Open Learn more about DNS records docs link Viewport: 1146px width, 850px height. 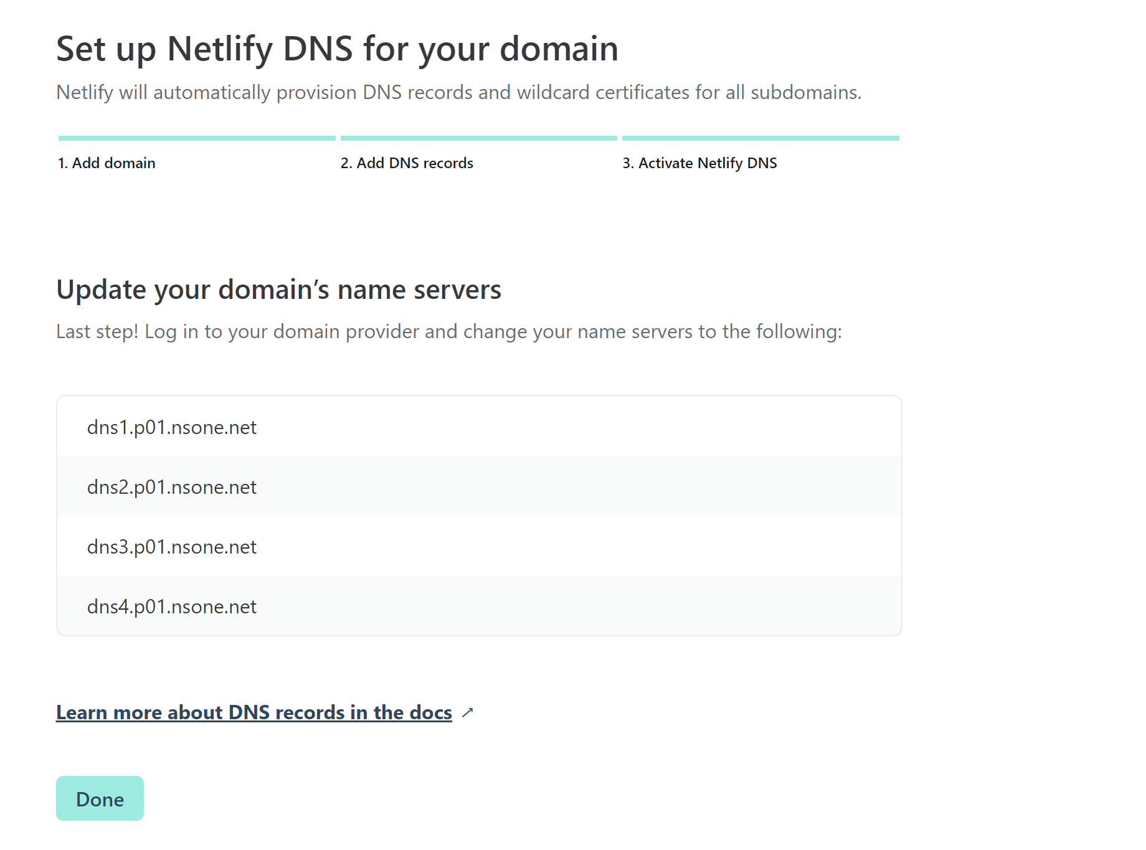pyautogui.click(x=254, y=712)
